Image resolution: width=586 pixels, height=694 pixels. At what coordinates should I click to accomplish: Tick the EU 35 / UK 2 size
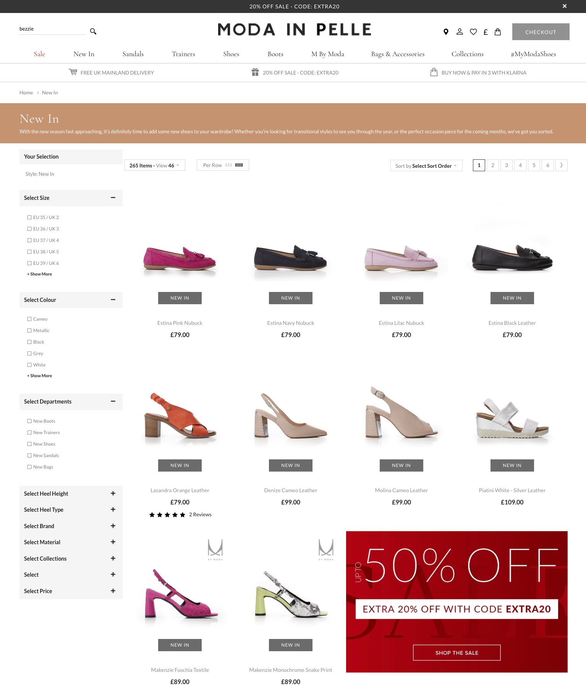pos(29,217)
